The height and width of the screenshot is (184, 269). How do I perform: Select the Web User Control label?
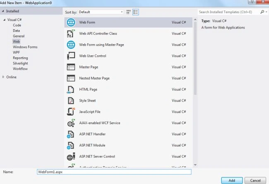(92, 56)
